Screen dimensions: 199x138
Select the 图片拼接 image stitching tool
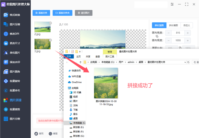[13, 100]
